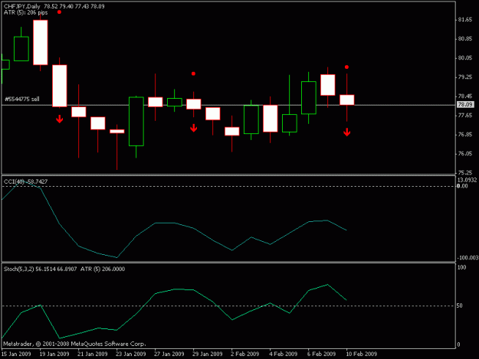Click the 'ATR (5): 206 pips' label

point(25,12)
